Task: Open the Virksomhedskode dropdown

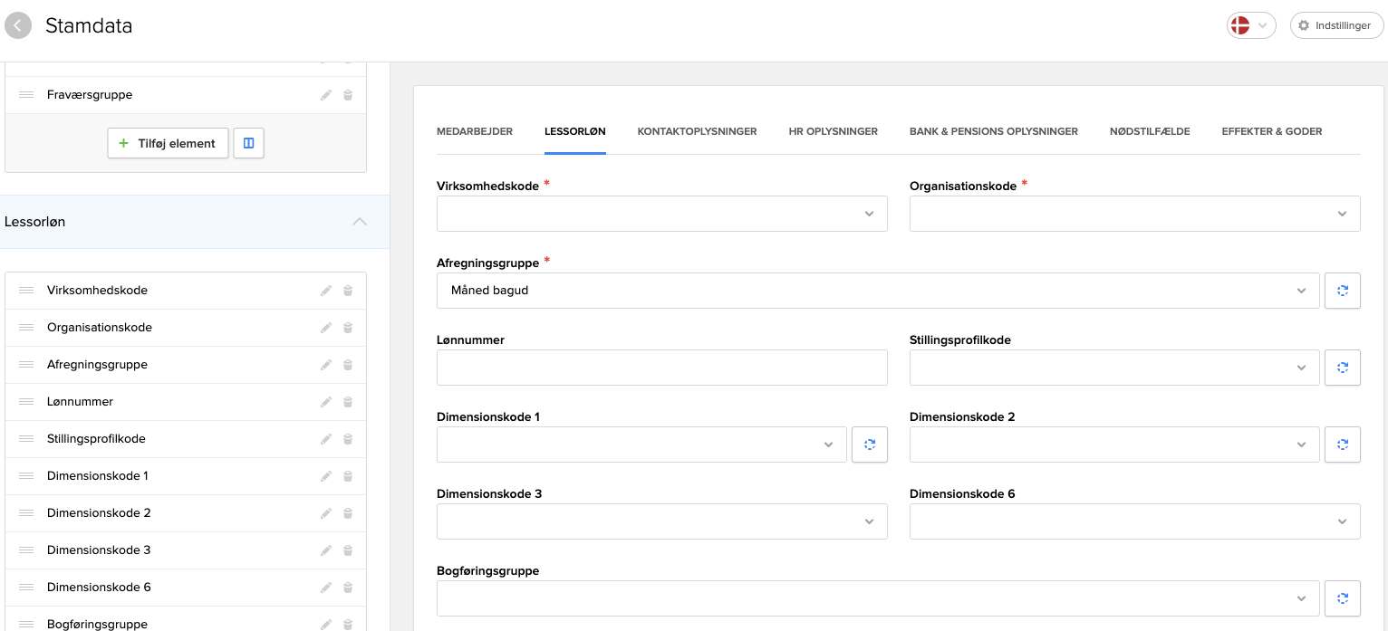Action: pos(661,214)
